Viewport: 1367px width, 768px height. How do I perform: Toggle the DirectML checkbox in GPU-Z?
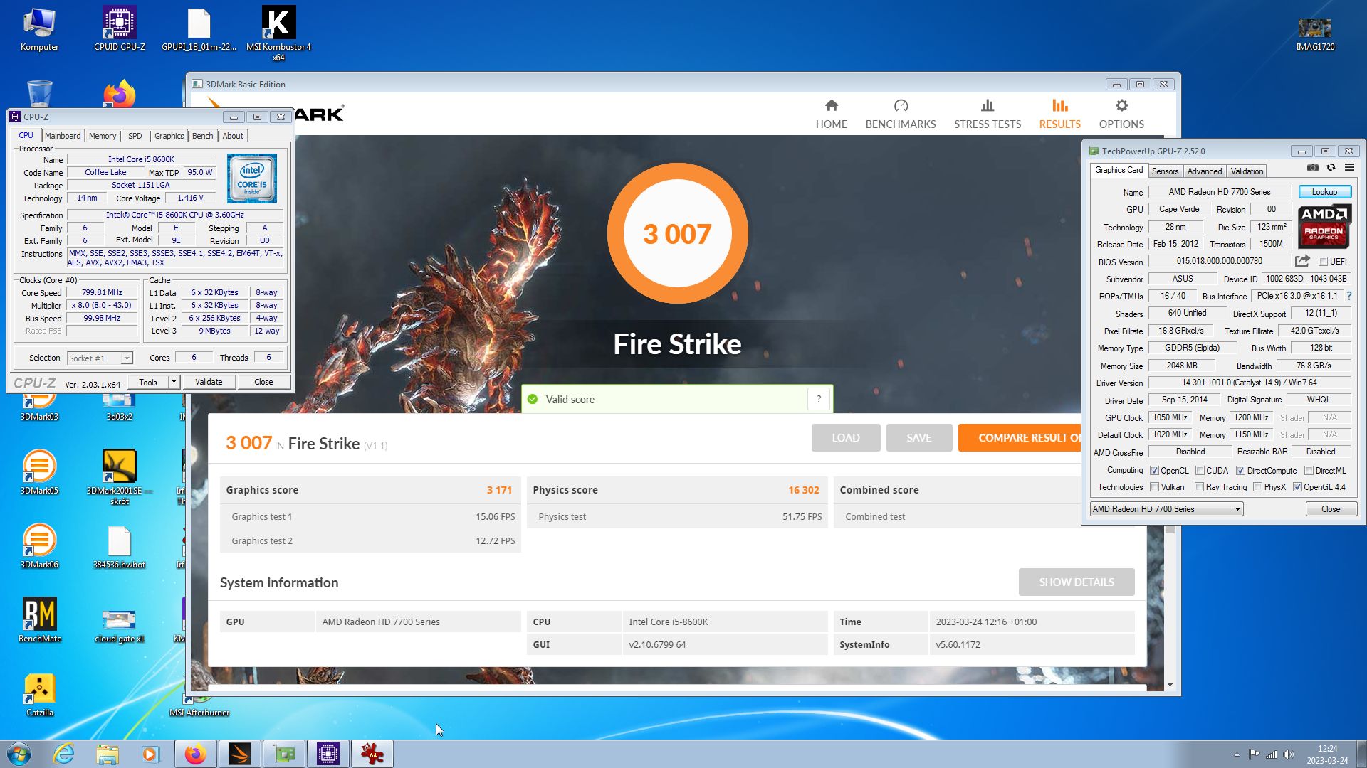[x=1309, y=471]
